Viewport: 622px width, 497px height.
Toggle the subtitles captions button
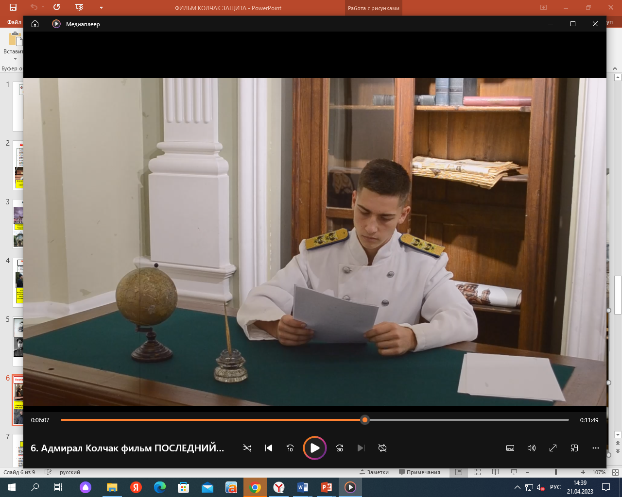pos(510,448)
